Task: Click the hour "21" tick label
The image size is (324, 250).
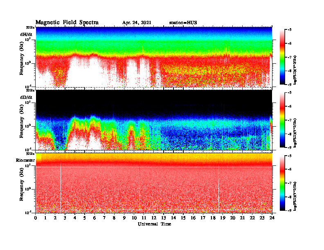Action: (242, 218)
